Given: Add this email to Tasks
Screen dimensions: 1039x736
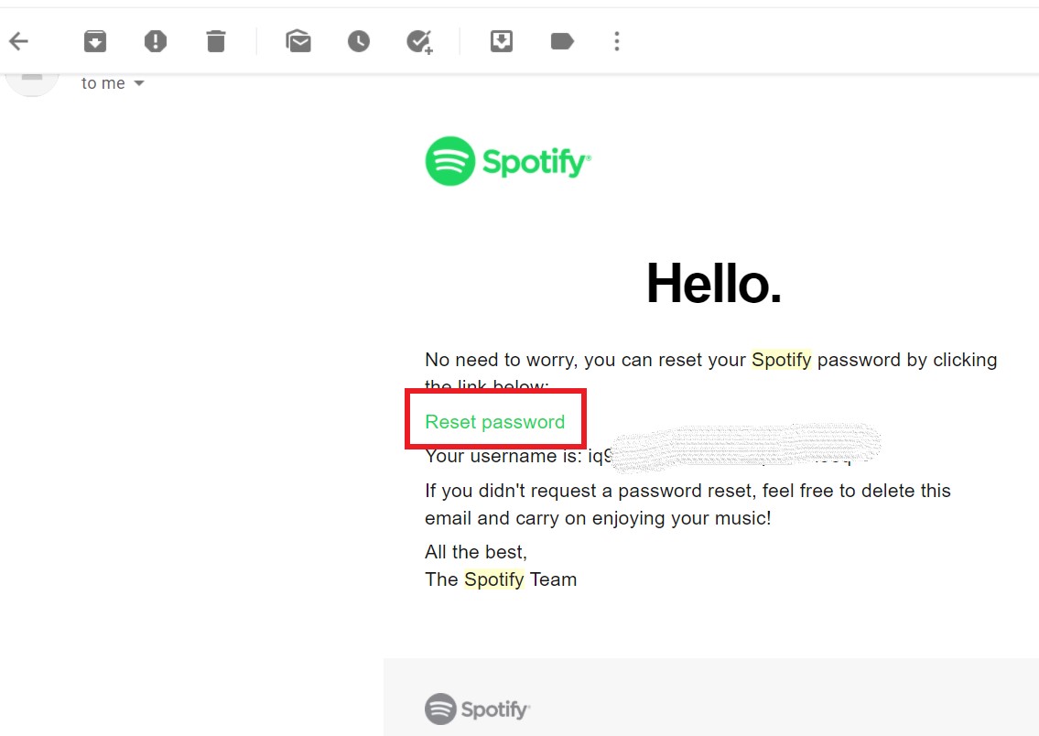Looking at the screenshot, I should coord(419,40).
